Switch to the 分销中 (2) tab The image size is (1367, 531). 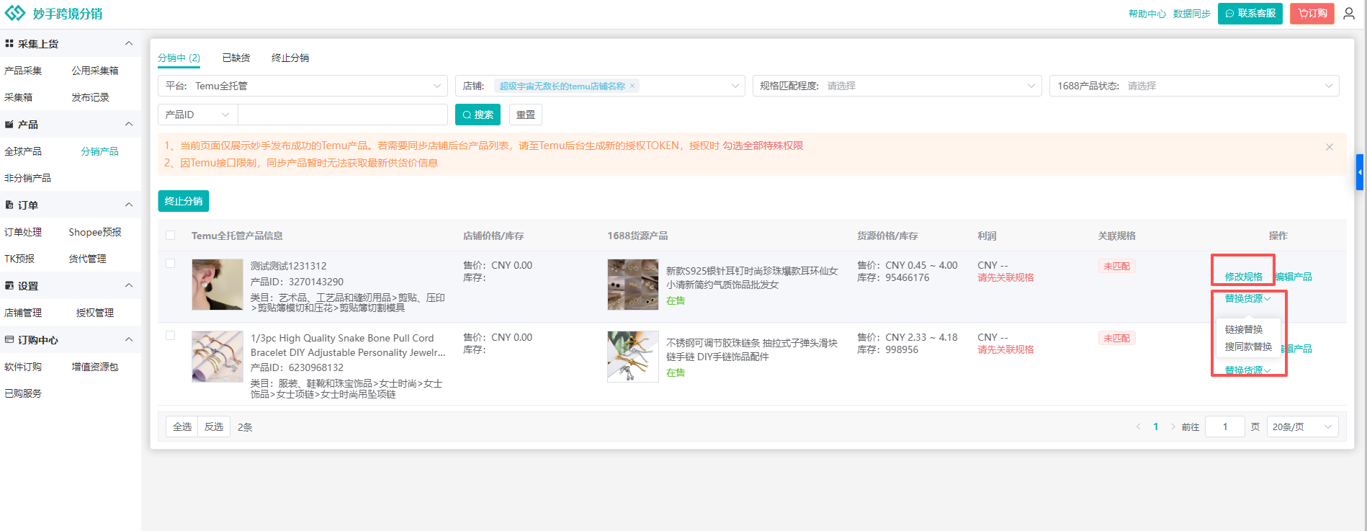[x=179, y=58]
